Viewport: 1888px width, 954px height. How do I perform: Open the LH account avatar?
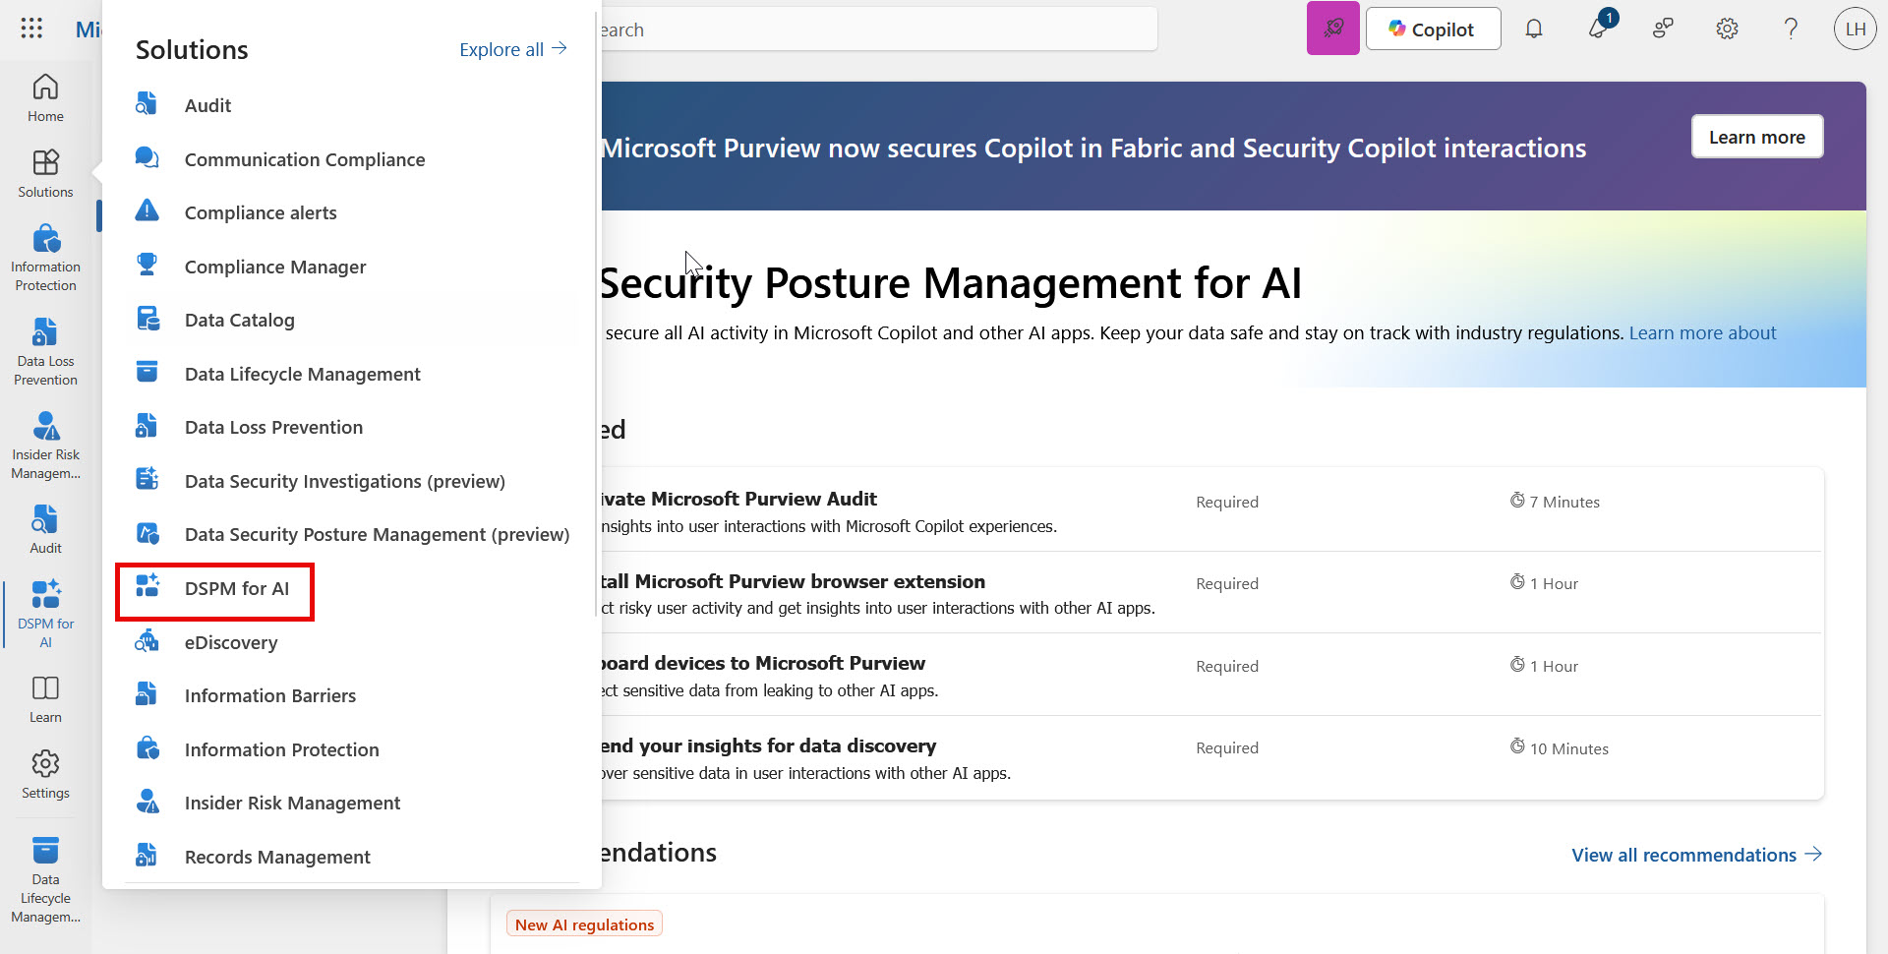pyautogui.click(x=1856, y=29)
